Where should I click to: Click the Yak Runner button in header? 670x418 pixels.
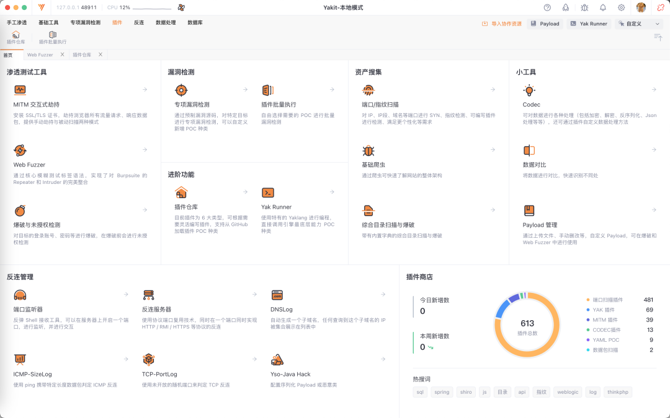click(589, 24)
